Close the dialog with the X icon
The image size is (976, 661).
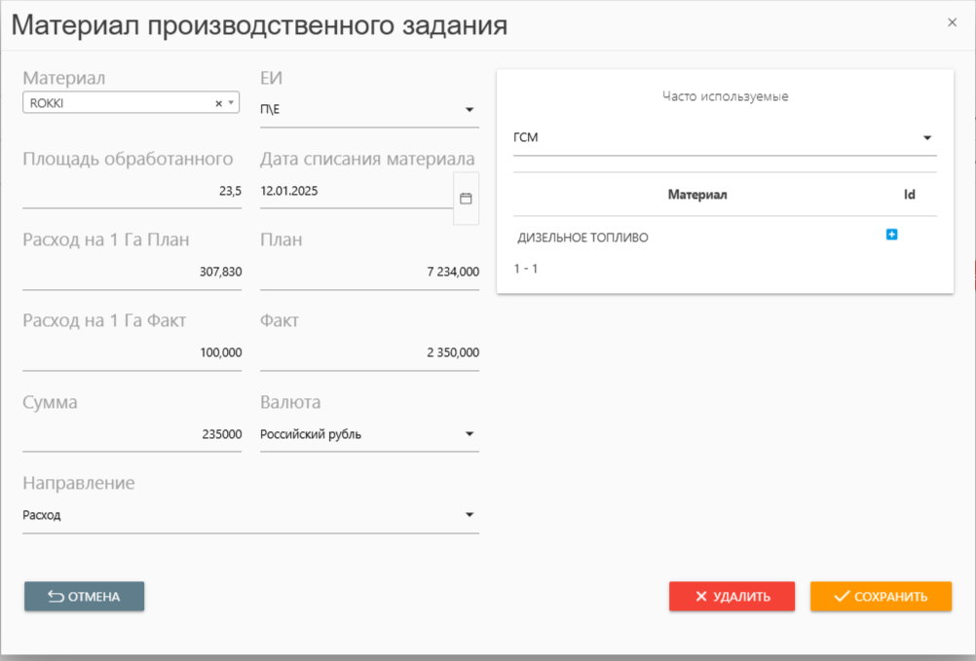coord(952,22)
